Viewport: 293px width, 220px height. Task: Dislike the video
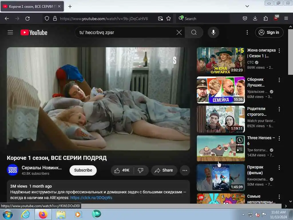(x=141, y=170)
